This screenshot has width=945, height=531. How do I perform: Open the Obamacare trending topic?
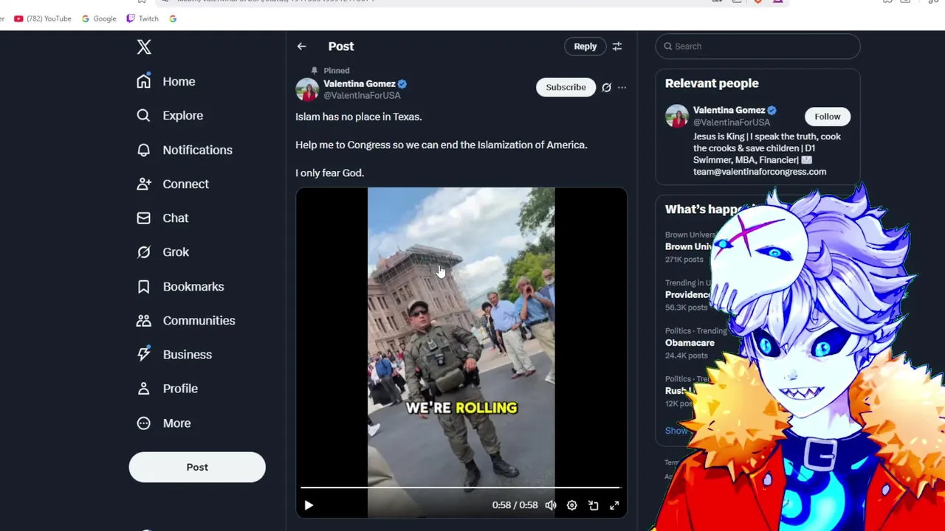(x=690, y=343)
